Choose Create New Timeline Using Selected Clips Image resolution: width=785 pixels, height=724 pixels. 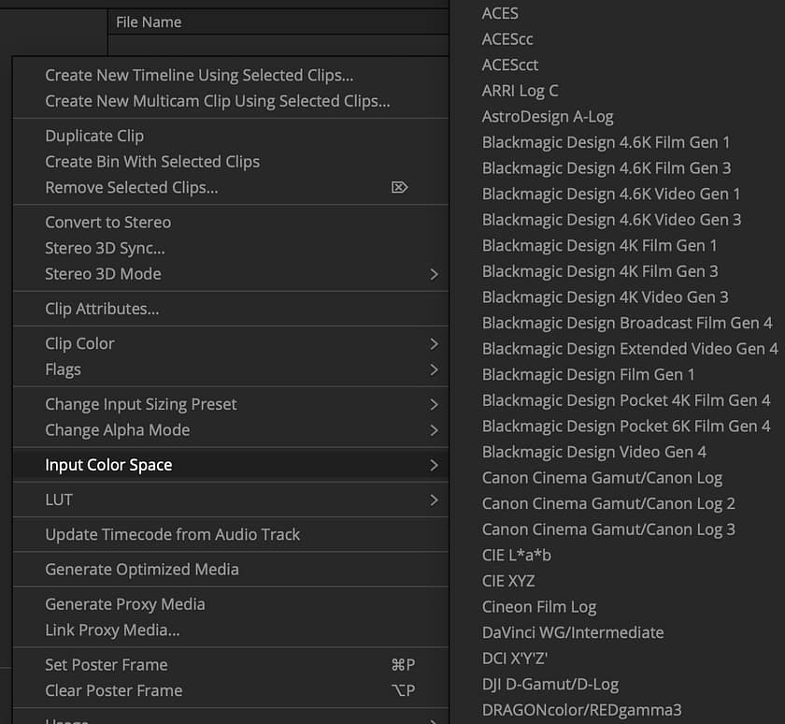pyautogui.click(x=199, y=75)
